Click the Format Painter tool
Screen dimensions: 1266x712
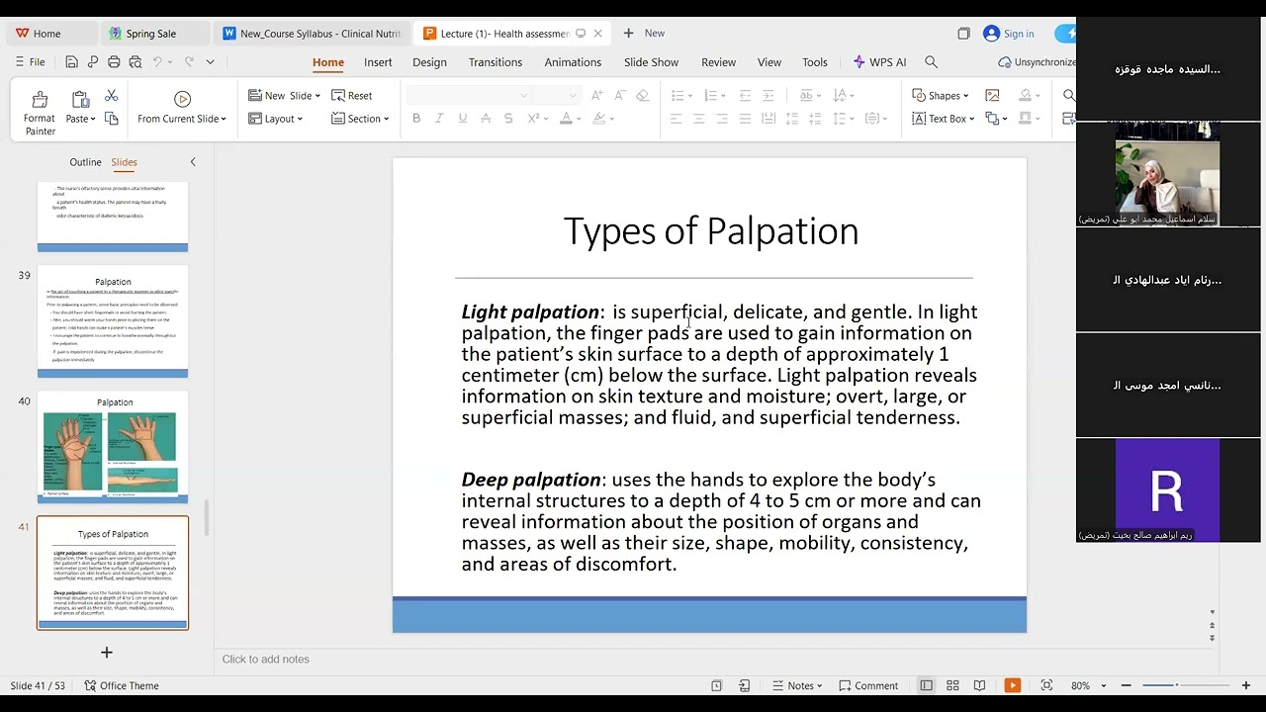pyautogui.click(x=40, y=113)
